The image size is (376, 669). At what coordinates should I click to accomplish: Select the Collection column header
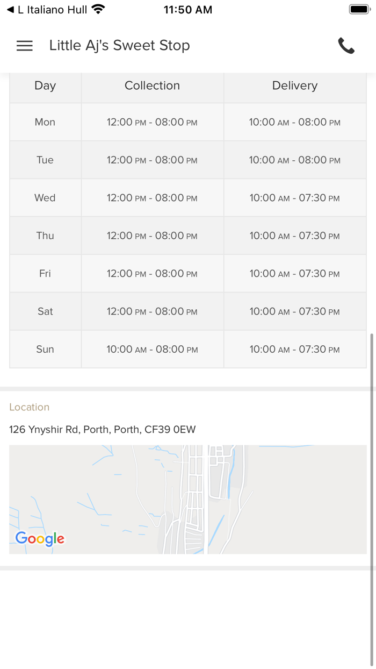tap(152, 86)
